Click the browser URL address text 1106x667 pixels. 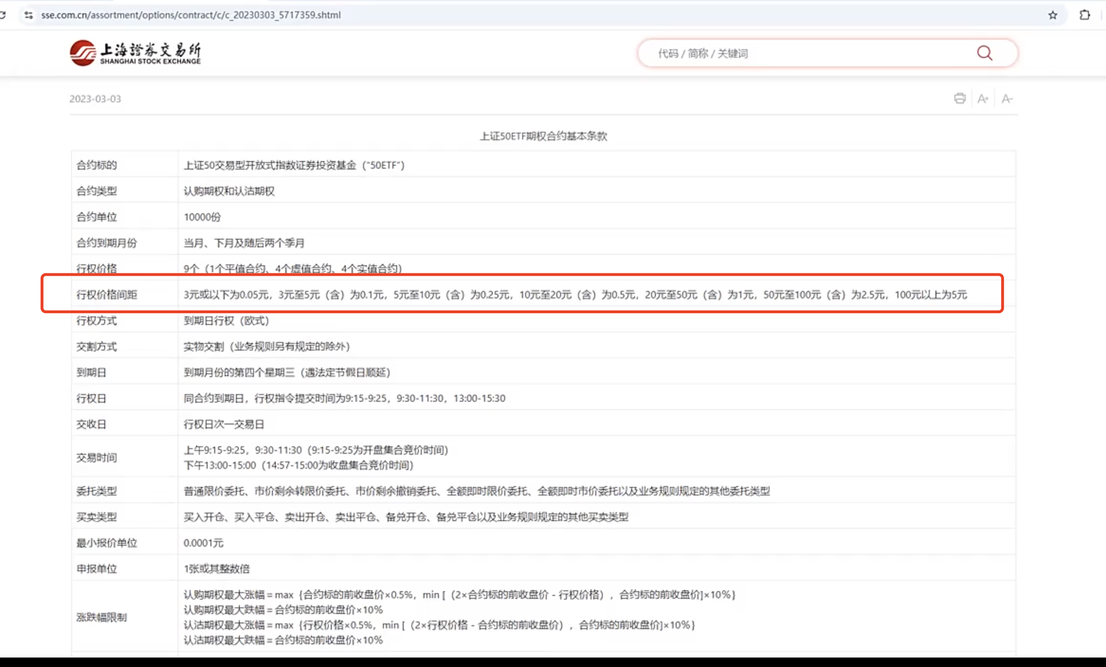(x=190, y=15)
